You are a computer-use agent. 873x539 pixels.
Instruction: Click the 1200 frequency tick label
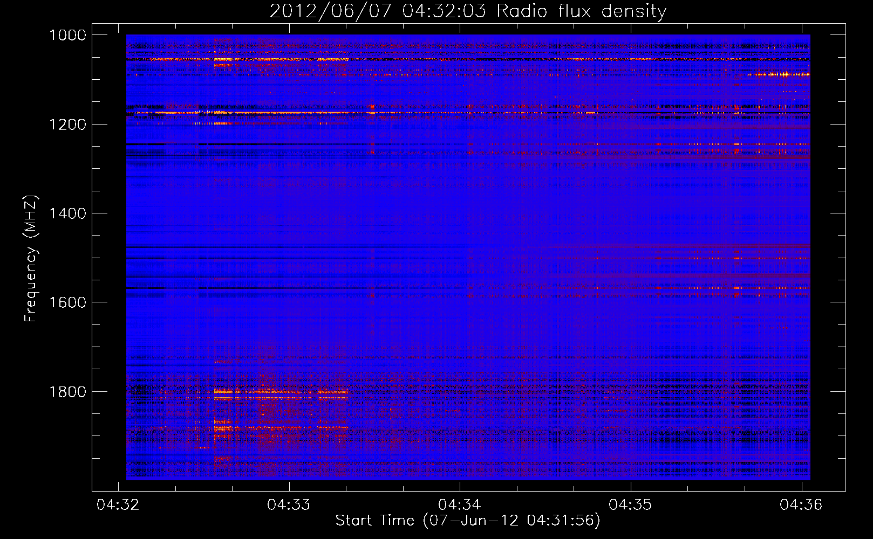[x=67, y=125]
